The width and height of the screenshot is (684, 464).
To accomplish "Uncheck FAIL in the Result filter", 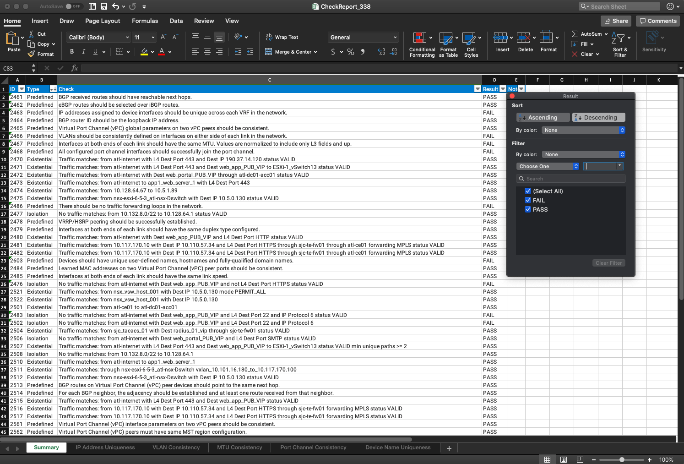I will coord(528,200).
